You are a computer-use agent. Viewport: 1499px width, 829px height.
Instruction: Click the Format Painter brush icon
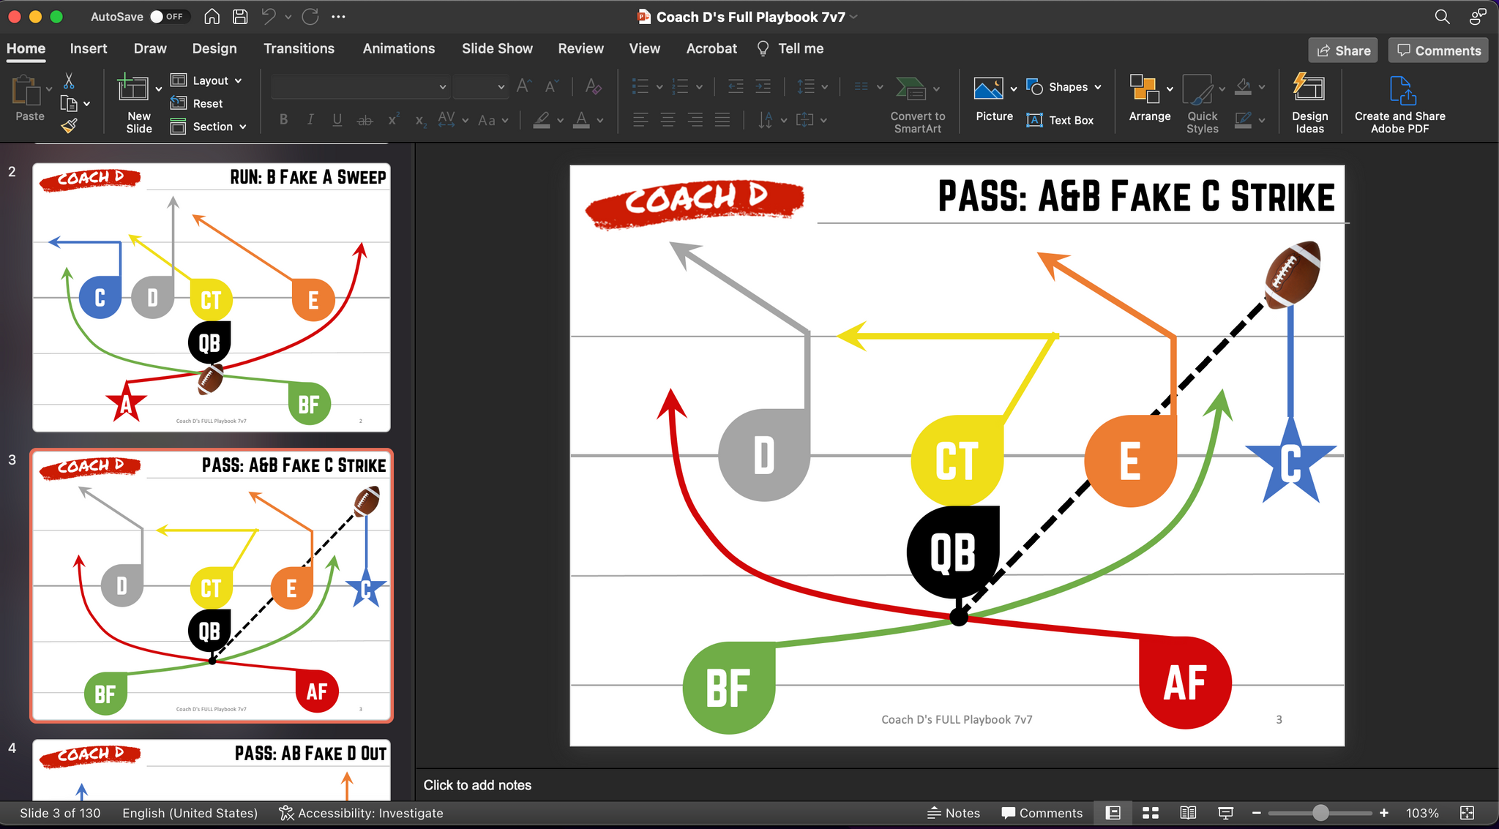[x=69, y=127]
